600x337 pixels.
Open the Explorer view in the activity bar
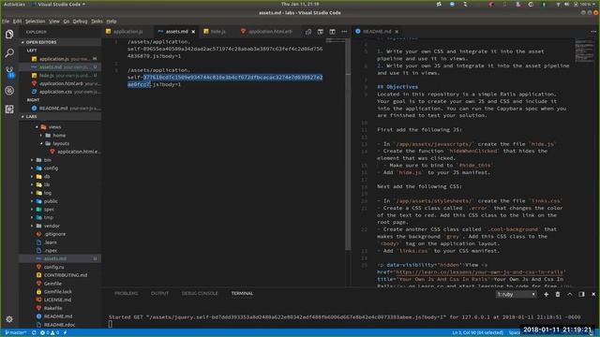pos(9,35)
